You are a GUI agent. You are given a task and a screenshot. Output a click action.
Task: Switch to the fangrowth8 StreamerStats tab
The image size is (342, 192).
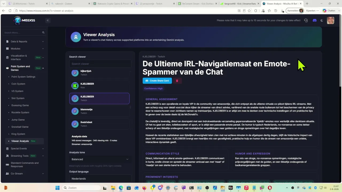240,4
